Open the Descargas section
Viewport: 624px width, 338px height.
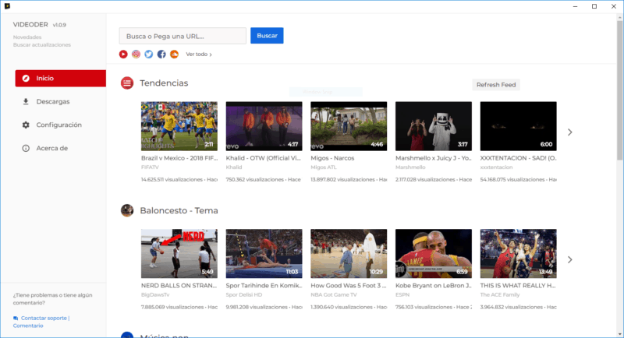pyautogui.click(x=52, y=101)
